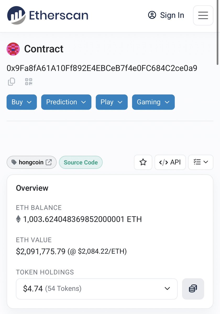Expand the Prediction dropdown
The width and height of the screenshot is (220, 314).
pyautogui.click(x=66, y=102)
